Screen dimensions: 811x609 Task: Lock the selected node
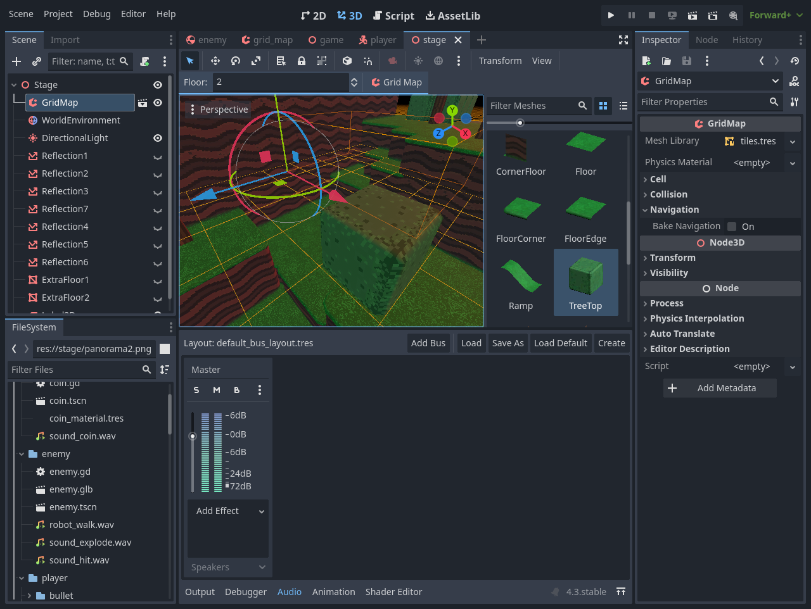point(302,61)
